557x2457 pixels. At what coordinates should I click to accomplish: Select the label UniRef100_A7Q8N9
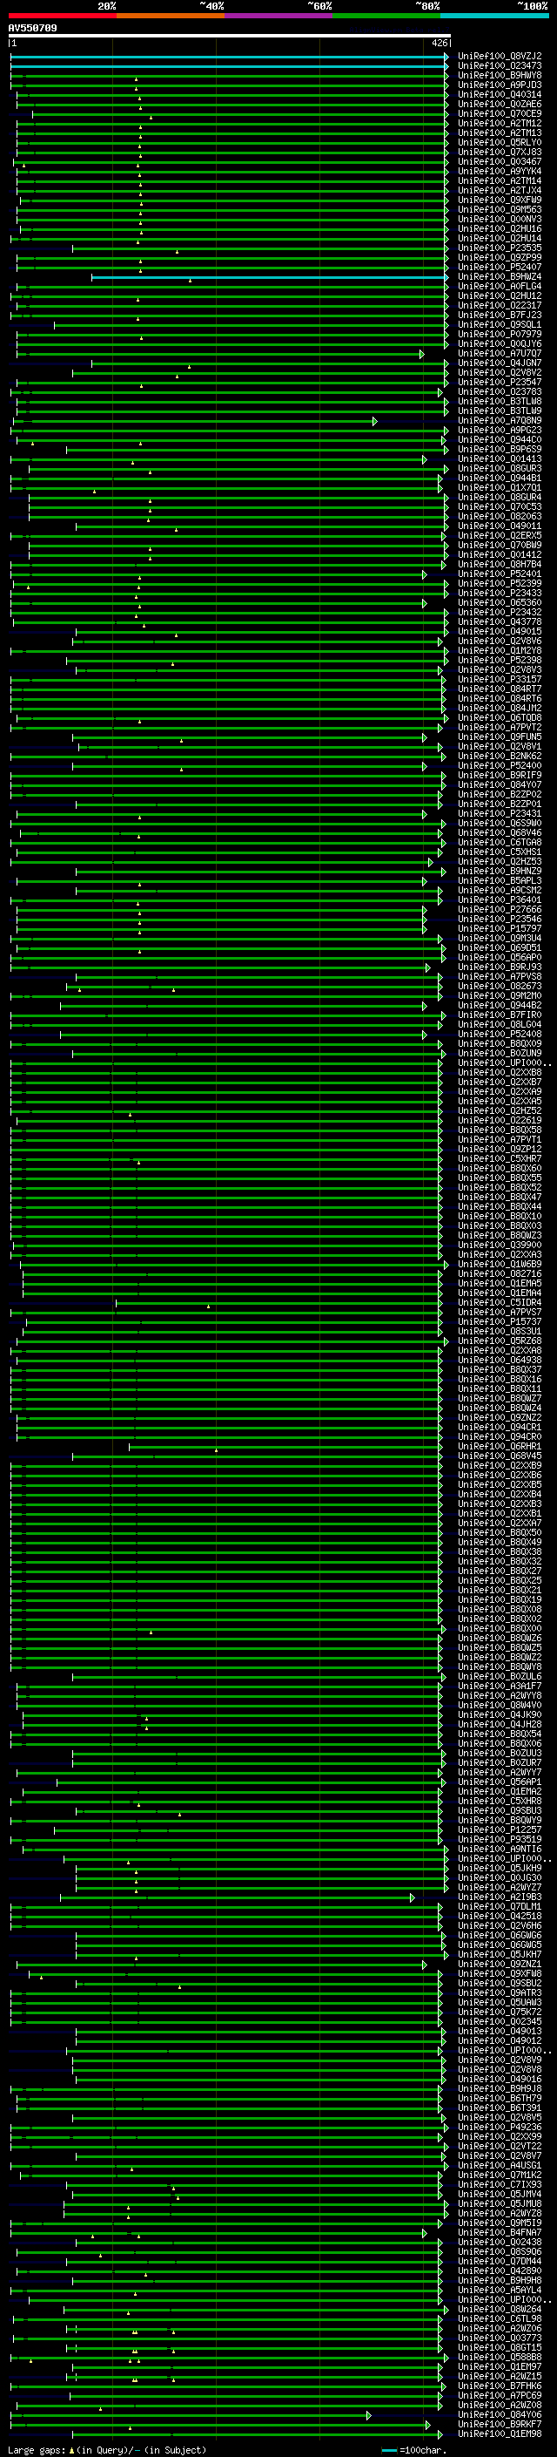500,421
